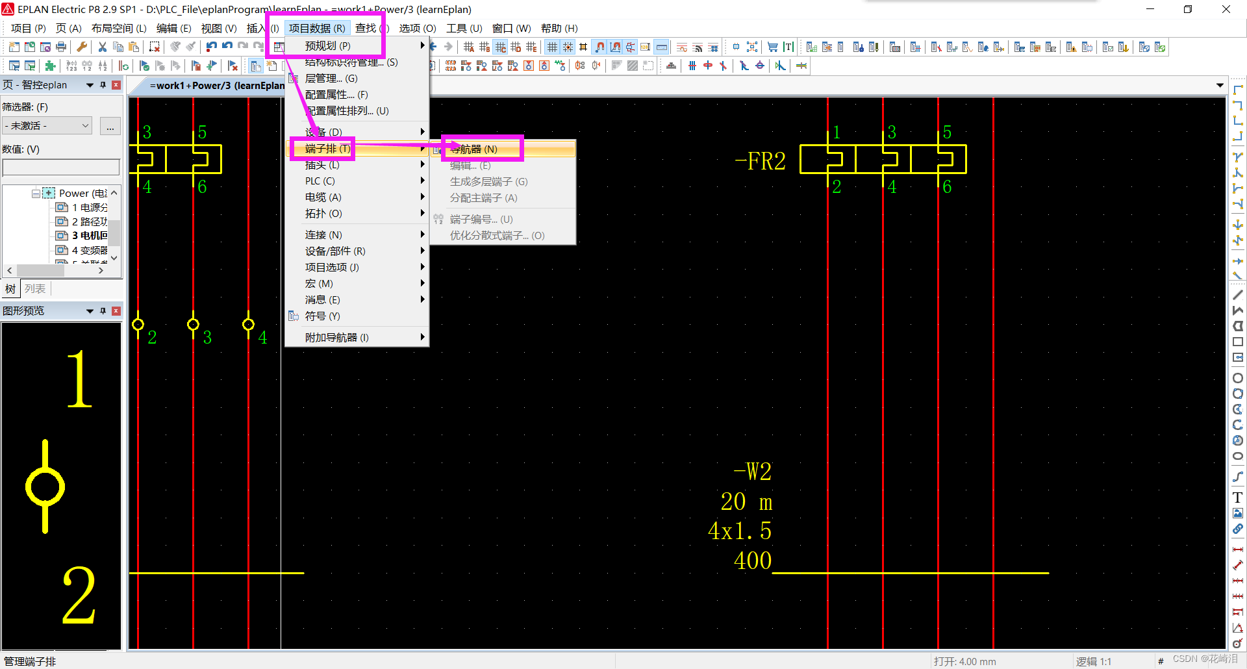
Task: Click the -W2 cable label in schematic
Action: tap(753, 472)
